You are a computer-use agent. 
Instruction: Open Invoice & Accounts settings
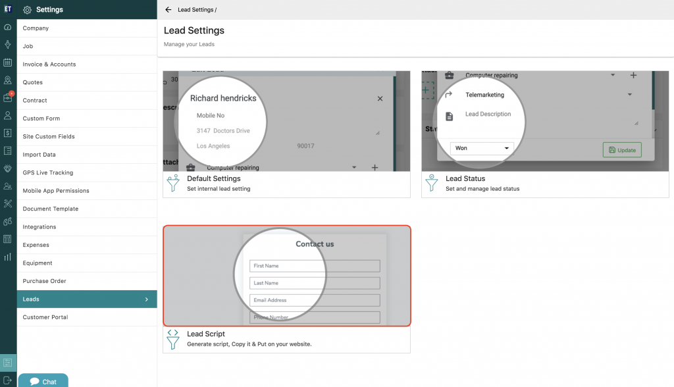87,64
